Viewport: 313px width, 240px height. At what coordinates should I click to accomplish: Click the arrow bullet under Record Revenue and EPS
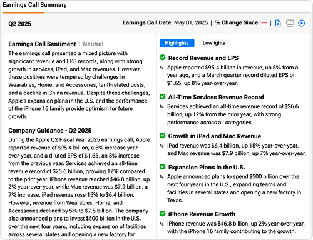162,67
